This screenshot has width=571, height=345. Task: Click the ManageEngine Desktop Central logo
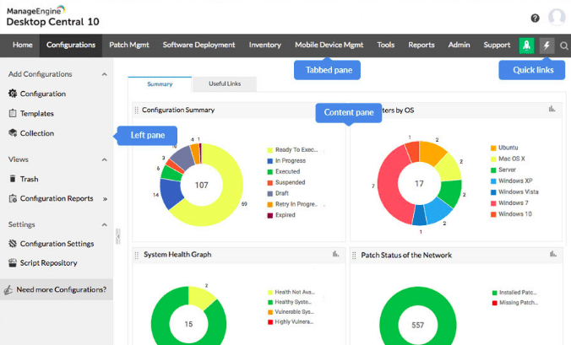[53, 16]
